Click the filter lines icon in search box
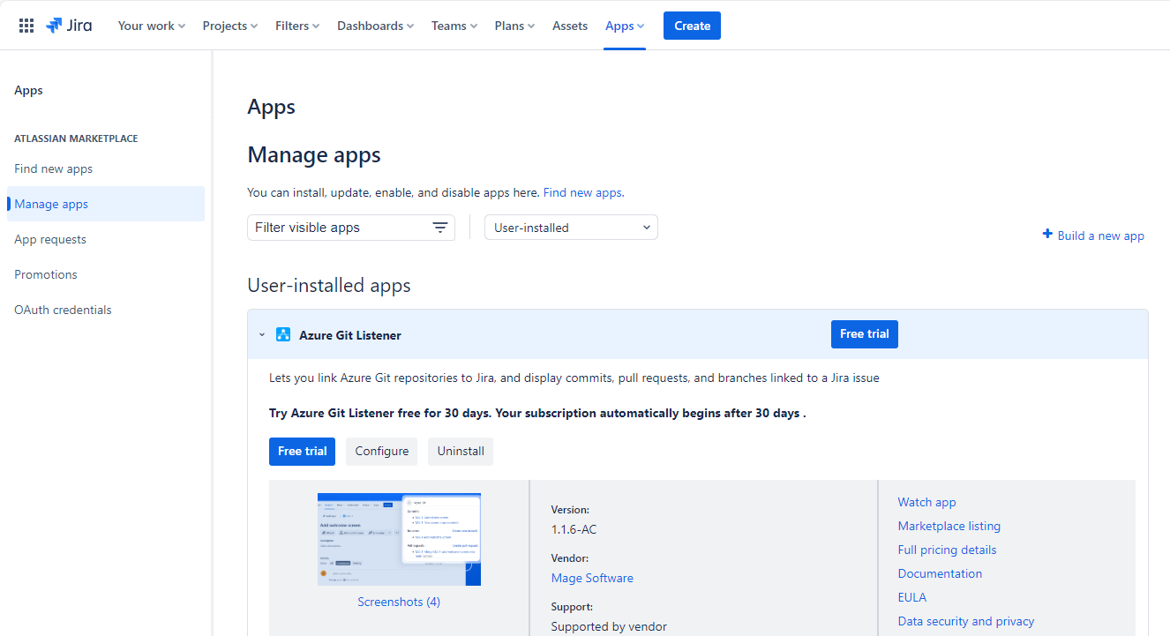The height and width of the screenshot is (636, 1170). (x=440, y=228)
